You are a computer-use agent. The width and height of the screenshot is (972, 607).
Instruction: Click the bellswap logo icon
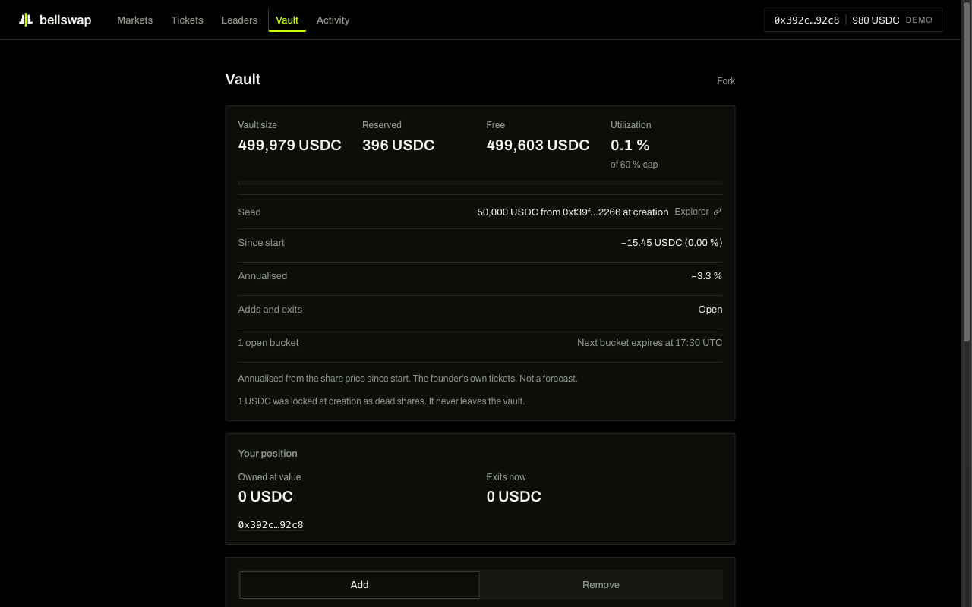[26, 20]
